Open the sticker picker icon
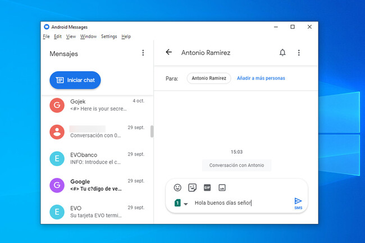The height and width of the screenshot is (243, 365). click(192, 187)
